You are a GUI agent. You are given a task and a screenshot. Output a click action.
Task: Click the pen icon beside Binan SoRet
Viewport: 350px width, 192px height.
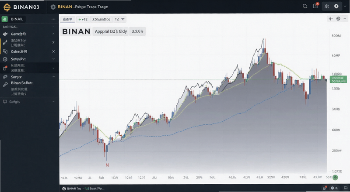point(5,85)
